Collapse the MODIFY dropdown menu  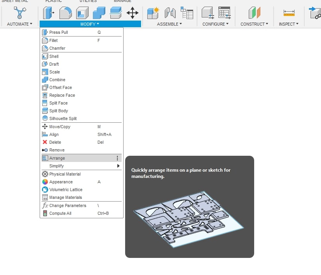(90, 24)
